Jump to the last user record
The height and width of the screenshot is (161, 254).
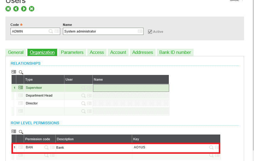tap(32, 9)
